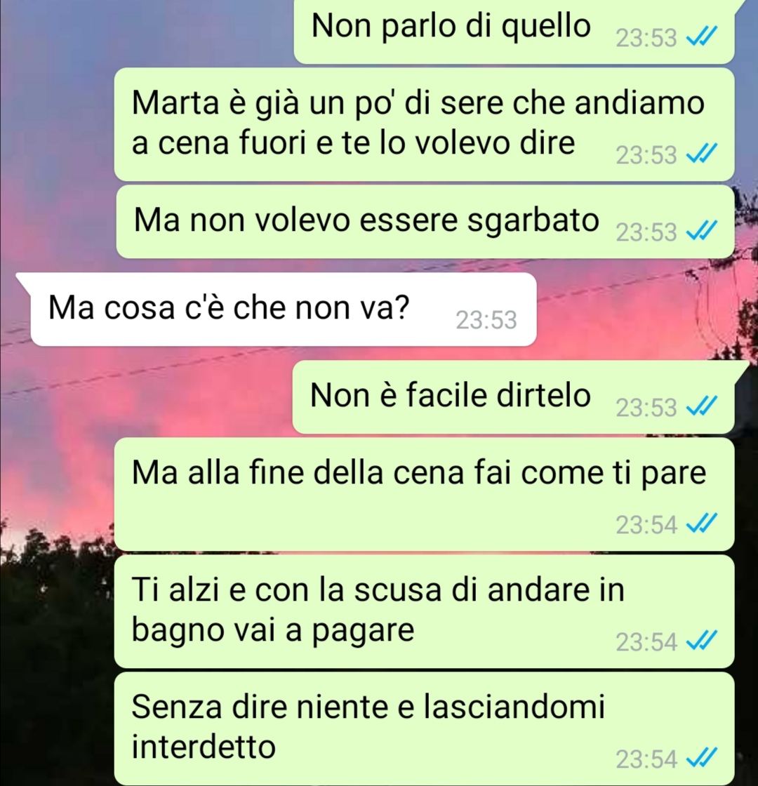The height and width of the screenshot is (786, 758).
Task: Tap 23:54 timestamp under 'fai come ti pare'
Action: (646, 525)
